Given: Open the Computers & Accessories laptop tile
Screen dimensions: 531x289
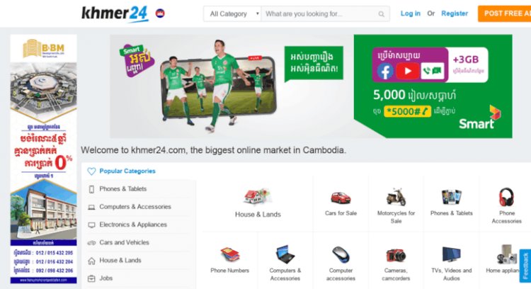Looking at the screenshot, I should (x=285, y=263).
